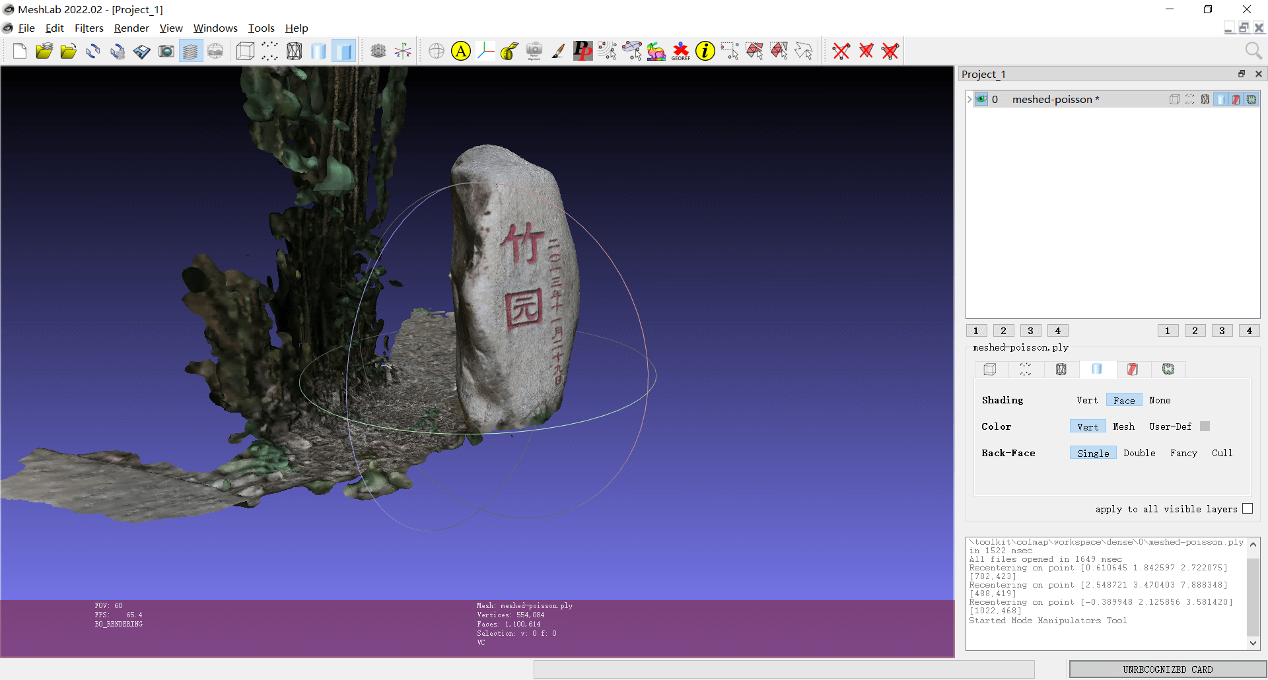Set Back-Face mode to Double
The width and height of the screenshot is (1268, 680).
tap(1139, 453)
